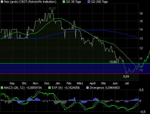Click the GD 200 Tage blue swatch

[x=89, y=2]
